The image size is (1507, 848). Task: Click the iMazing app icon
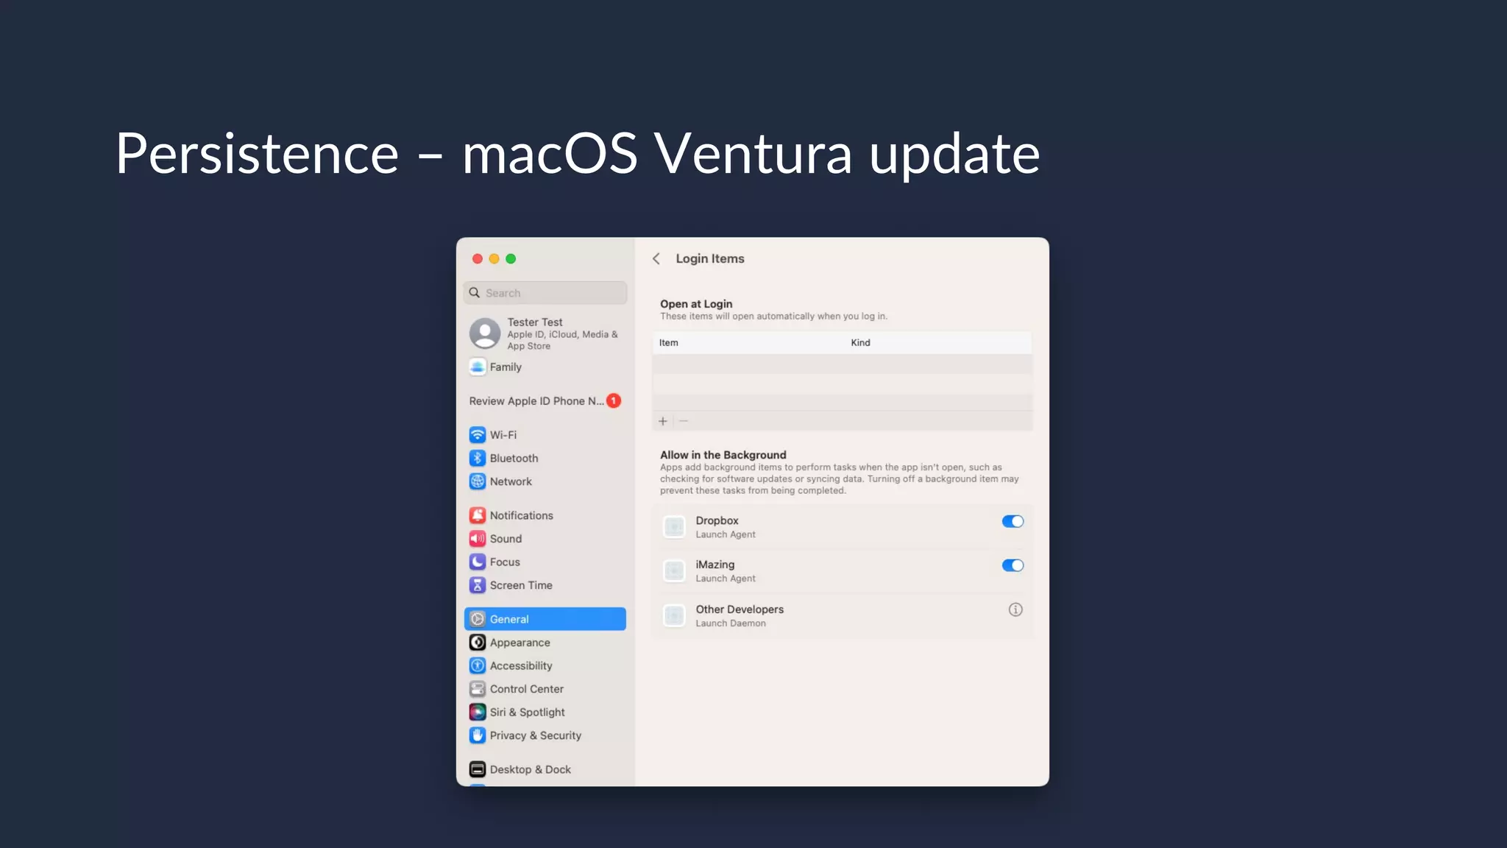coord(674,571)
